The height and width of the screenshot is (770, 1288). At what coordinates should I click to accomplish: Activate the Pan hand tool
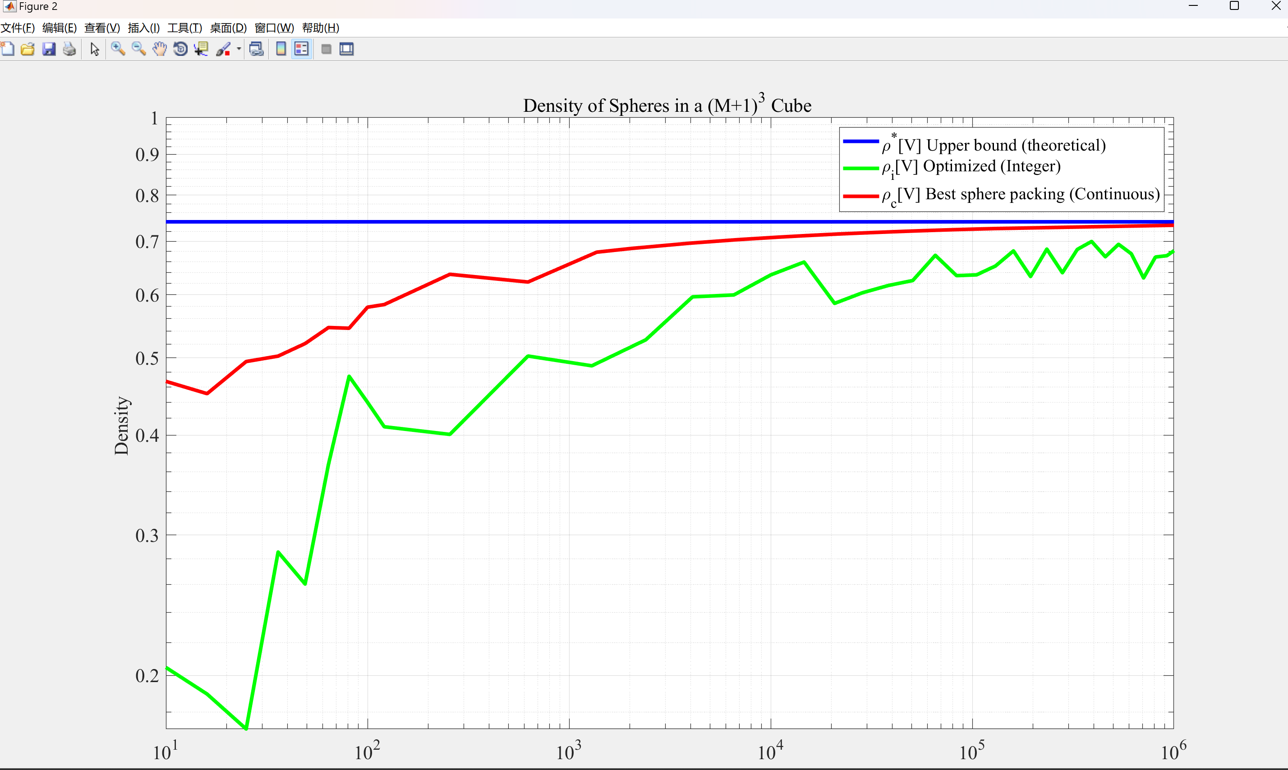pos(159,49)
